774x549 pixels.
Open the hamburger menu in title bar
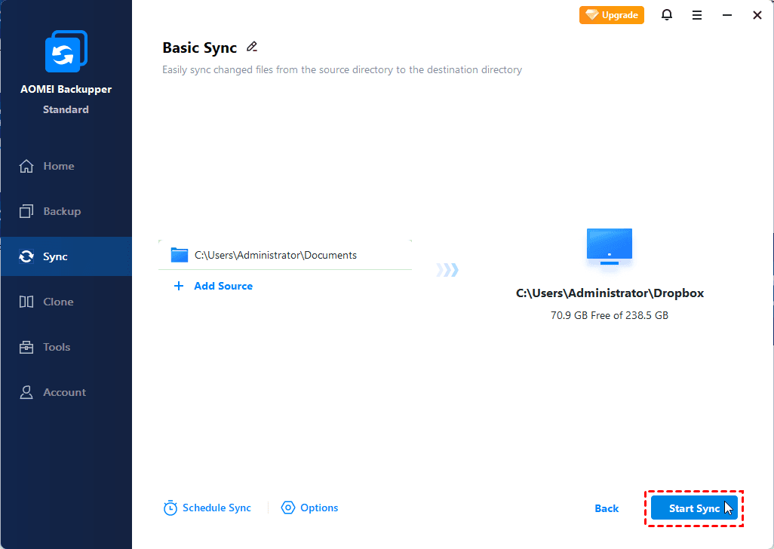pyautogui.click(x=697, y=15)
